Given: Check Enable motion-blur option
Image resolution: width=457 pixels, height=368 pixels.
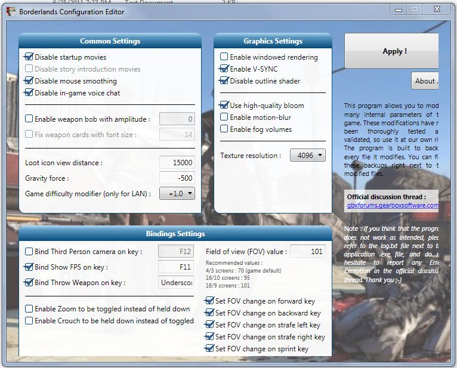Looking at the screenshot, I should point(224,117).
